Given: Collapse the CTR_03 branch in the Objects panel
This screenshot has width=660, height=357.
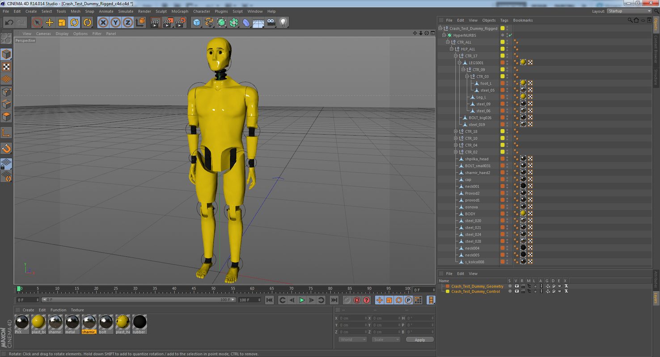Looking at the screenshot, I should point(467,76).
